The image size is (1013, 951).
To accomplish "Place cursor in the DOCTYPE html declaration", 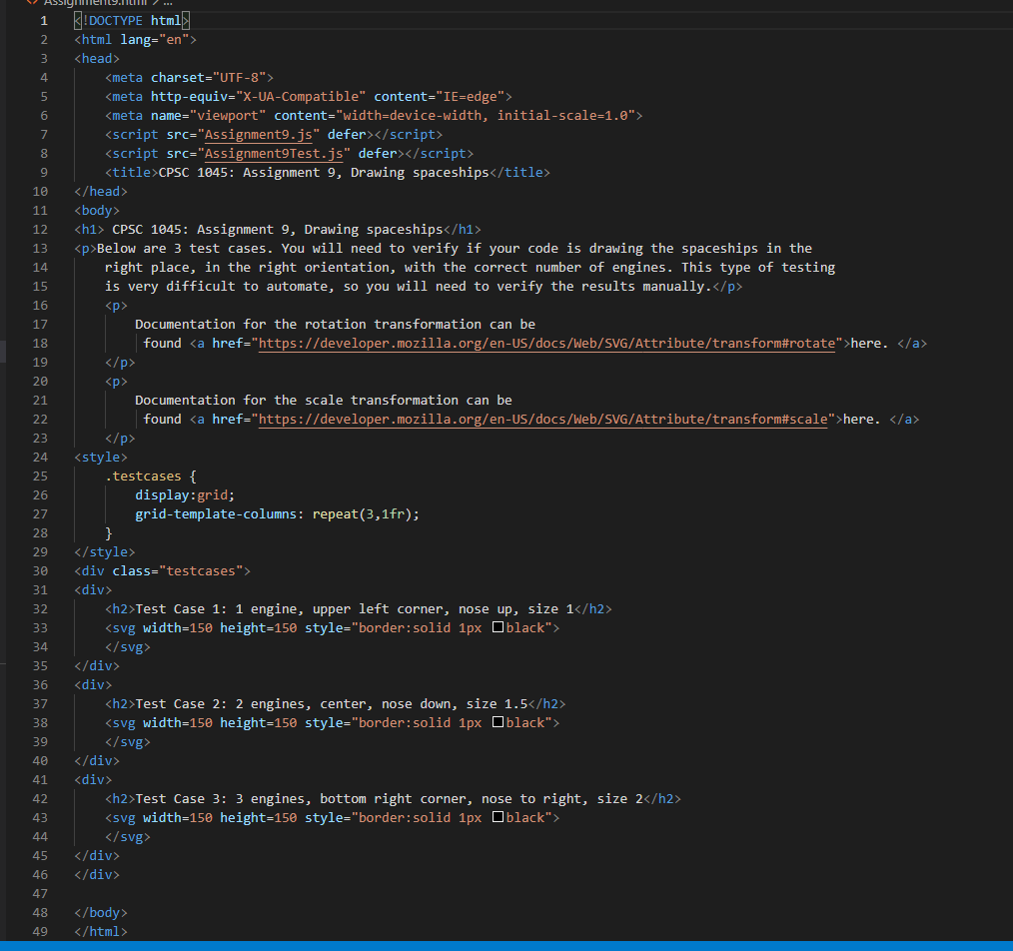I will 130,20.
